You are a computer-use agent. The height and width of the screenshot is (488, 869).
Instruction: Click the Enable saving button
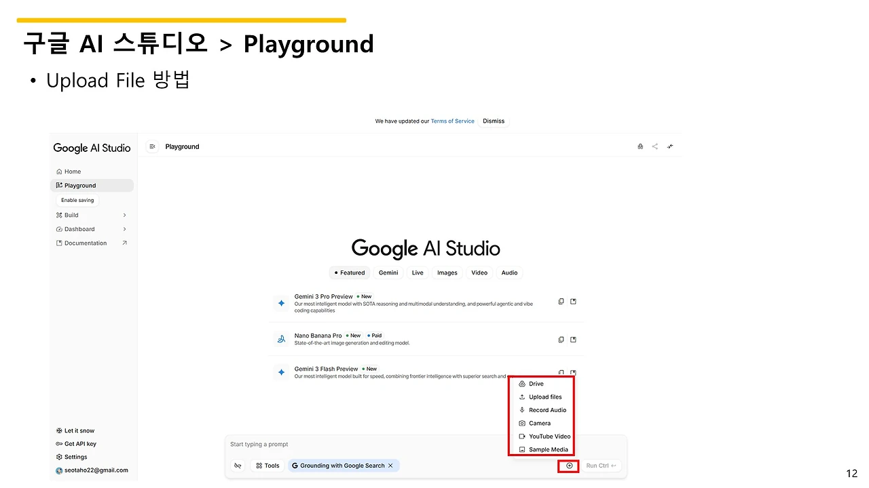(x=77, y=201)
